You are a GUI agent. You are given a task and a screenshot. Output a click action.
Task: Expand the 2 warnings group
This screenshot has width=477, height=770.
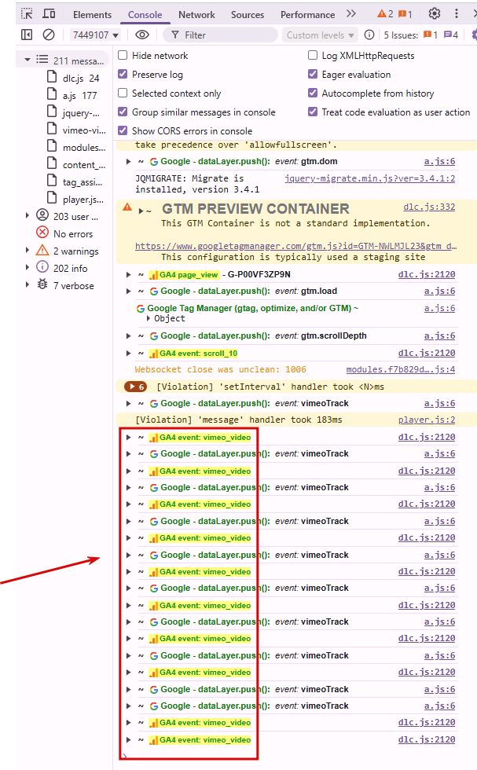pos(28,251)
